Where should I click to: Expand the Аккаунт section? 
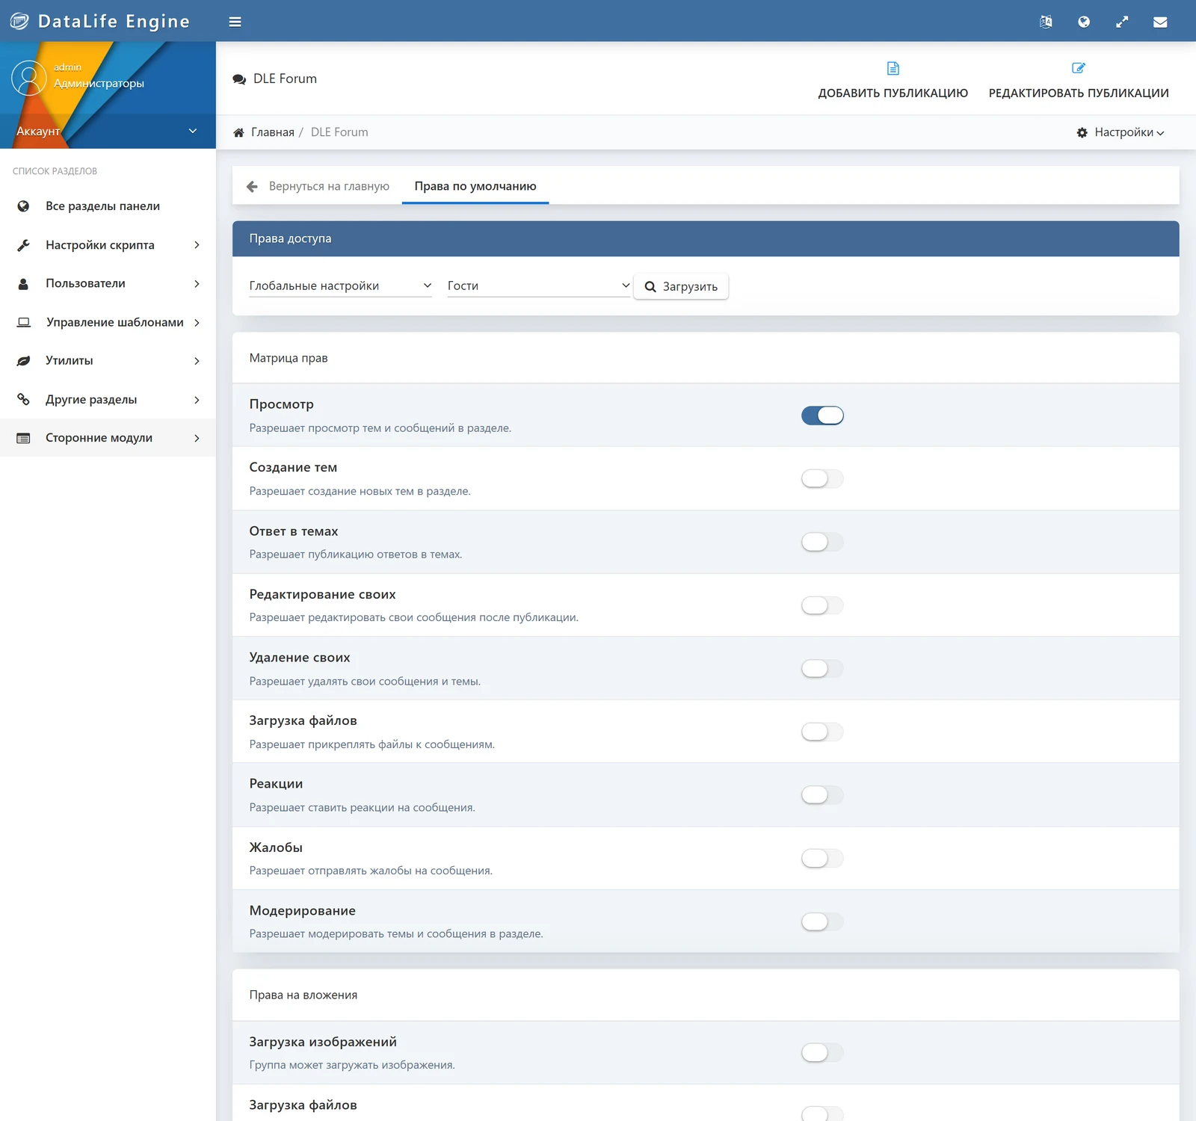click(108, 131)
